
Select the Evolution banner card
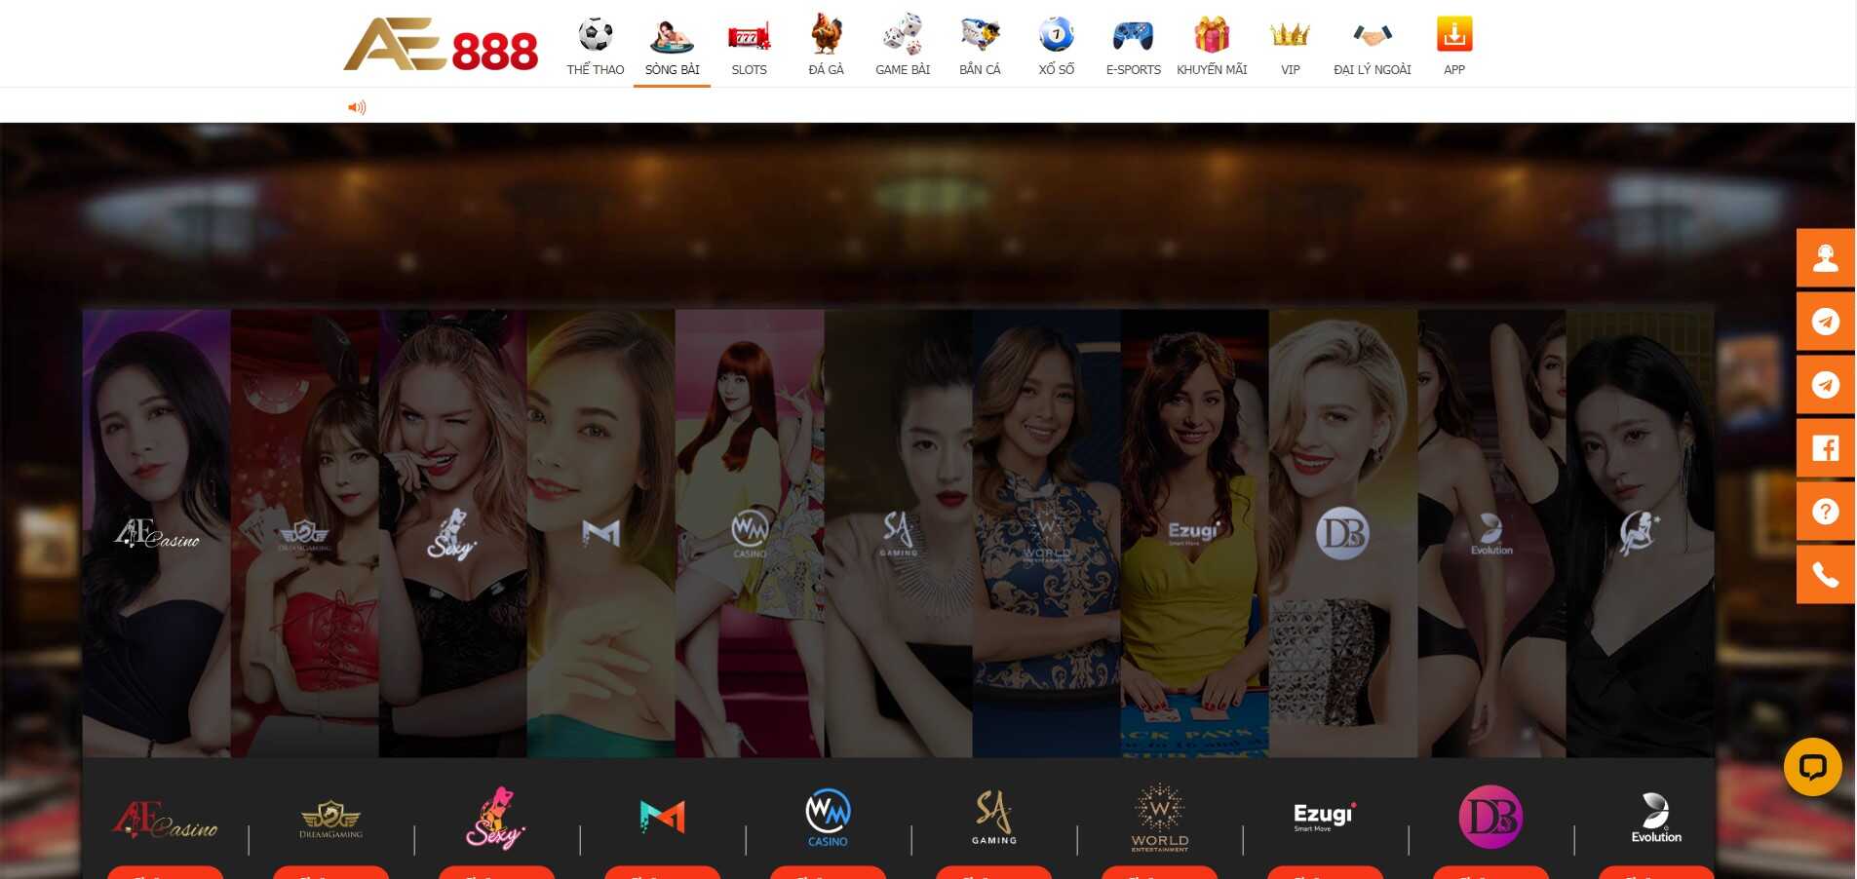coord(1492,533)
